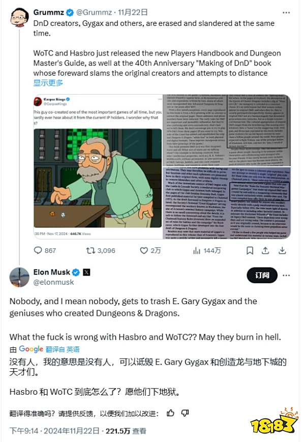Open the upper book page photo
Viewport: 305px width, 442px height.
click(x=227, y=130)
